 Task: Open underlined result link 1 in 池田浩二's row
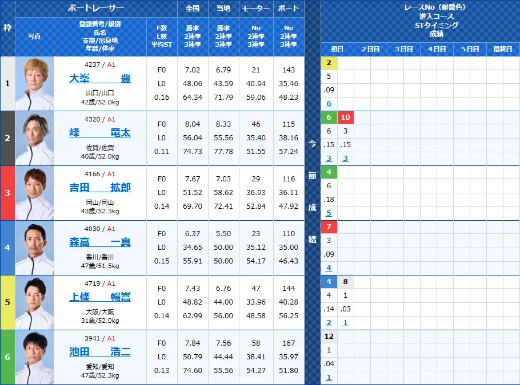tap(329, 377)
